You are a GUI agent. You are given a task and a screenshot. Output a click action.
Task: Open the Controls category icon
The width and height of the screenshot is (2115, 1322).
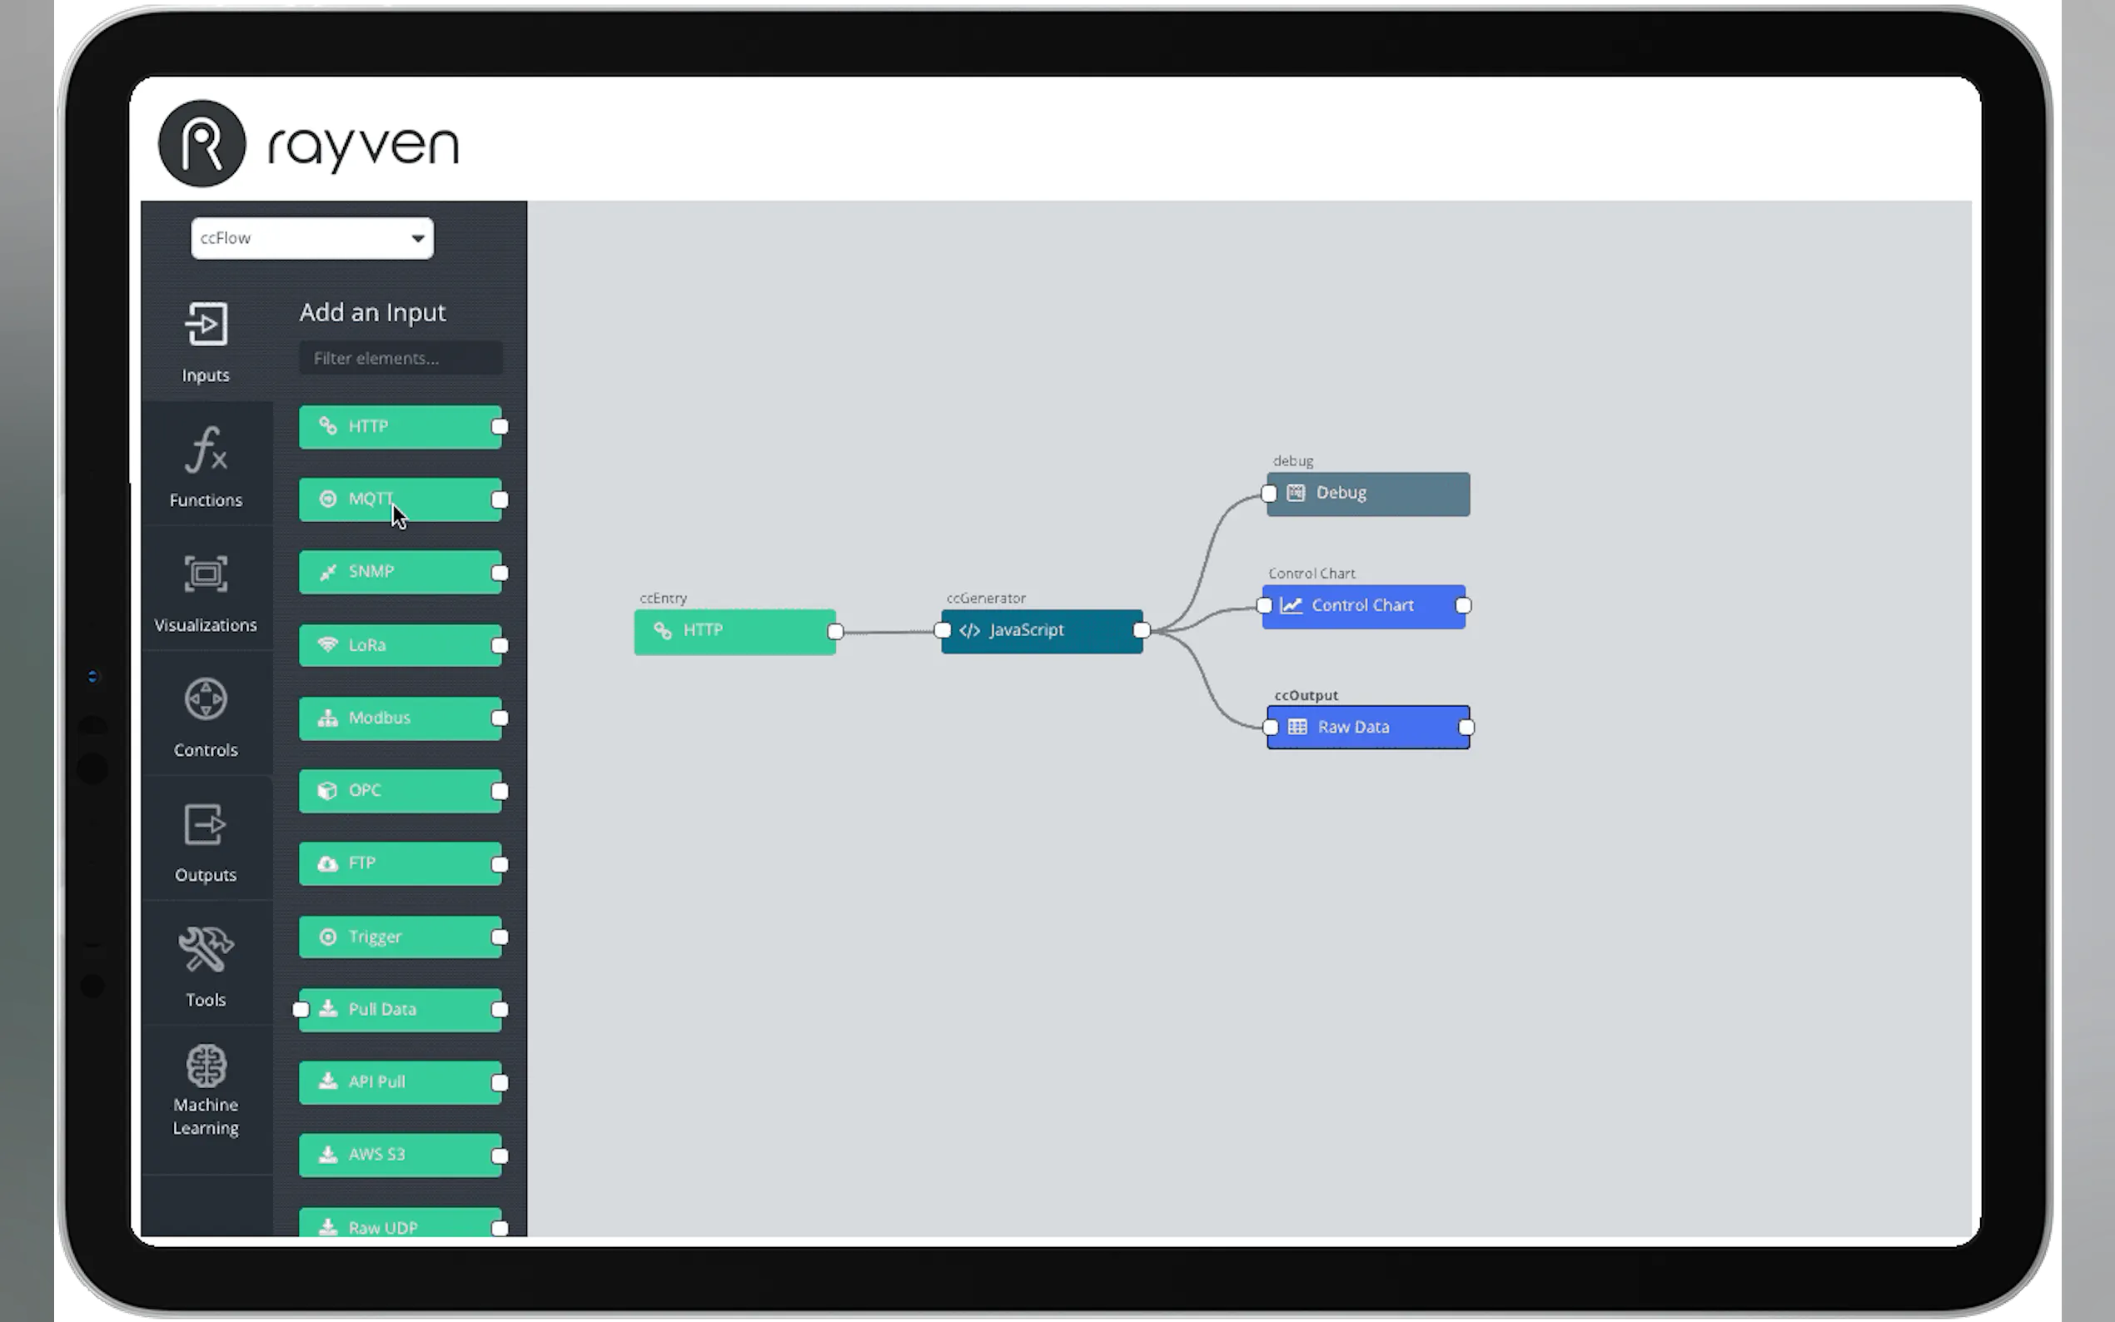[207, 699]
